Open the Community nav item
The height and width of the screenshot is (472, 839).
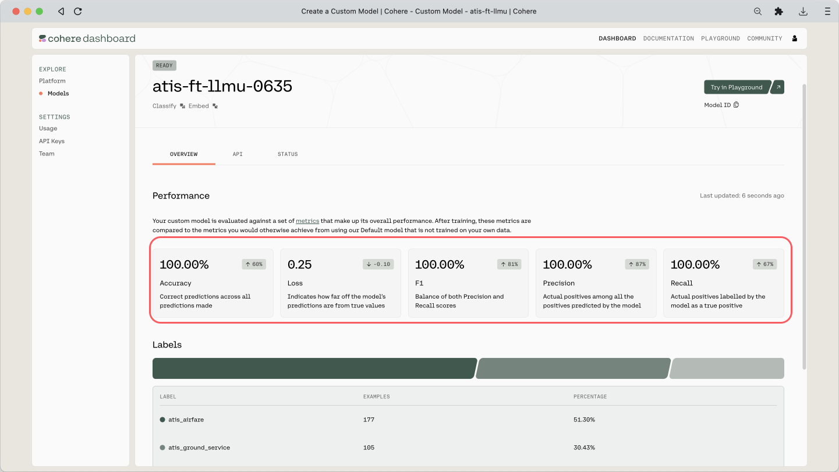click(764, 38)
